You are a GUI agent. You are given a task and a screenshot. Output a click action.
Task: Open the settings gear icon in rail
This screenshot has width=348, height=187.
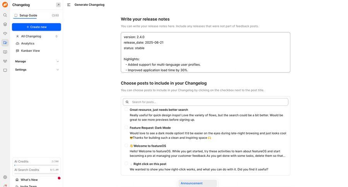[5, 177]
